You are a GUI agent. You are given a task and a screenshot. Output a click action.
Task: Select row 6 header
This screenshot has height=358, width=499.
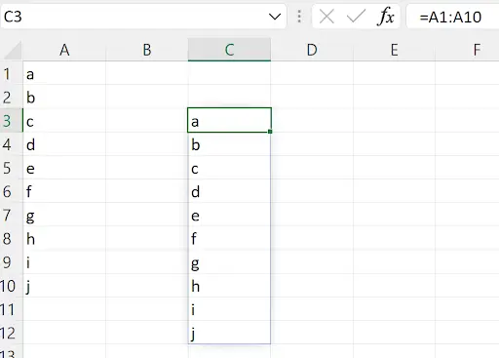(x=11, y=191)
